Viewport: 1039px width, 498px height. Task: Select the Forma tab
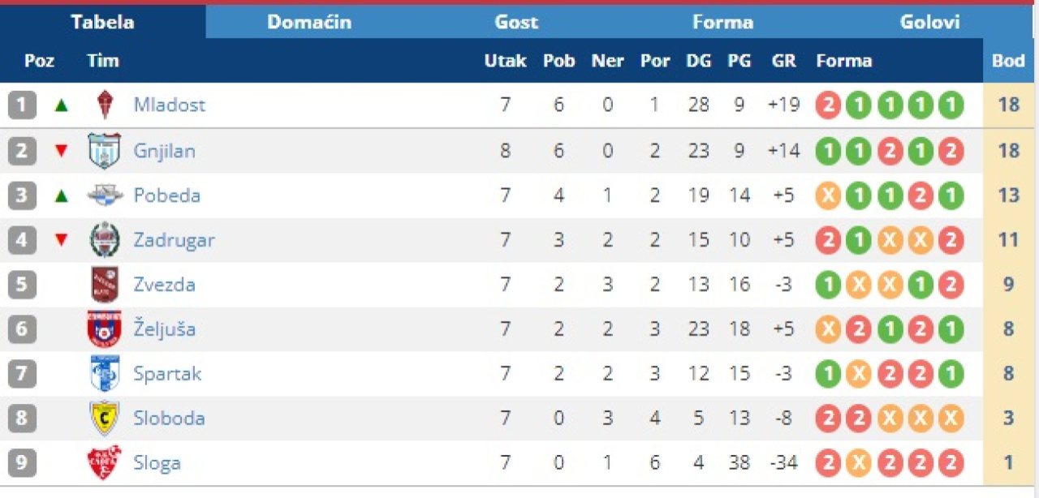(722, 22)
